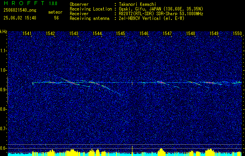
Task: Click the version number 1.0.0
Action: pos(53,4)
